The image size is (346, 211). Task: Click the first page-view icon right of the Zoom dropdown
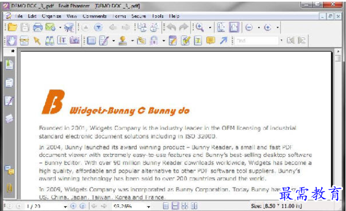221,27
